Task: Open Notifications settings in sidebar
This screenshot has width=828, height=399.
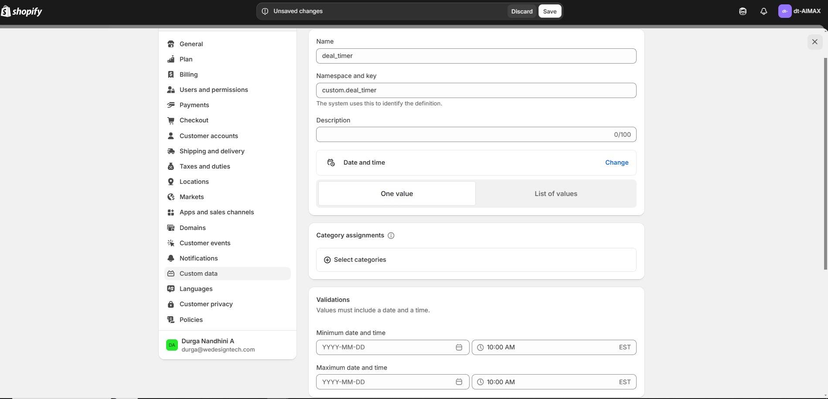Action: pyautogui.click(x=198, y=258)
